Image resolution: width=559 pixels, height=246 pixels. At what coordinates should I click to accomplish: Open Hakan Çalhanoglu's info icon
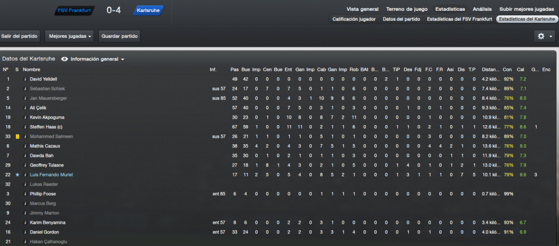(25, 242)
